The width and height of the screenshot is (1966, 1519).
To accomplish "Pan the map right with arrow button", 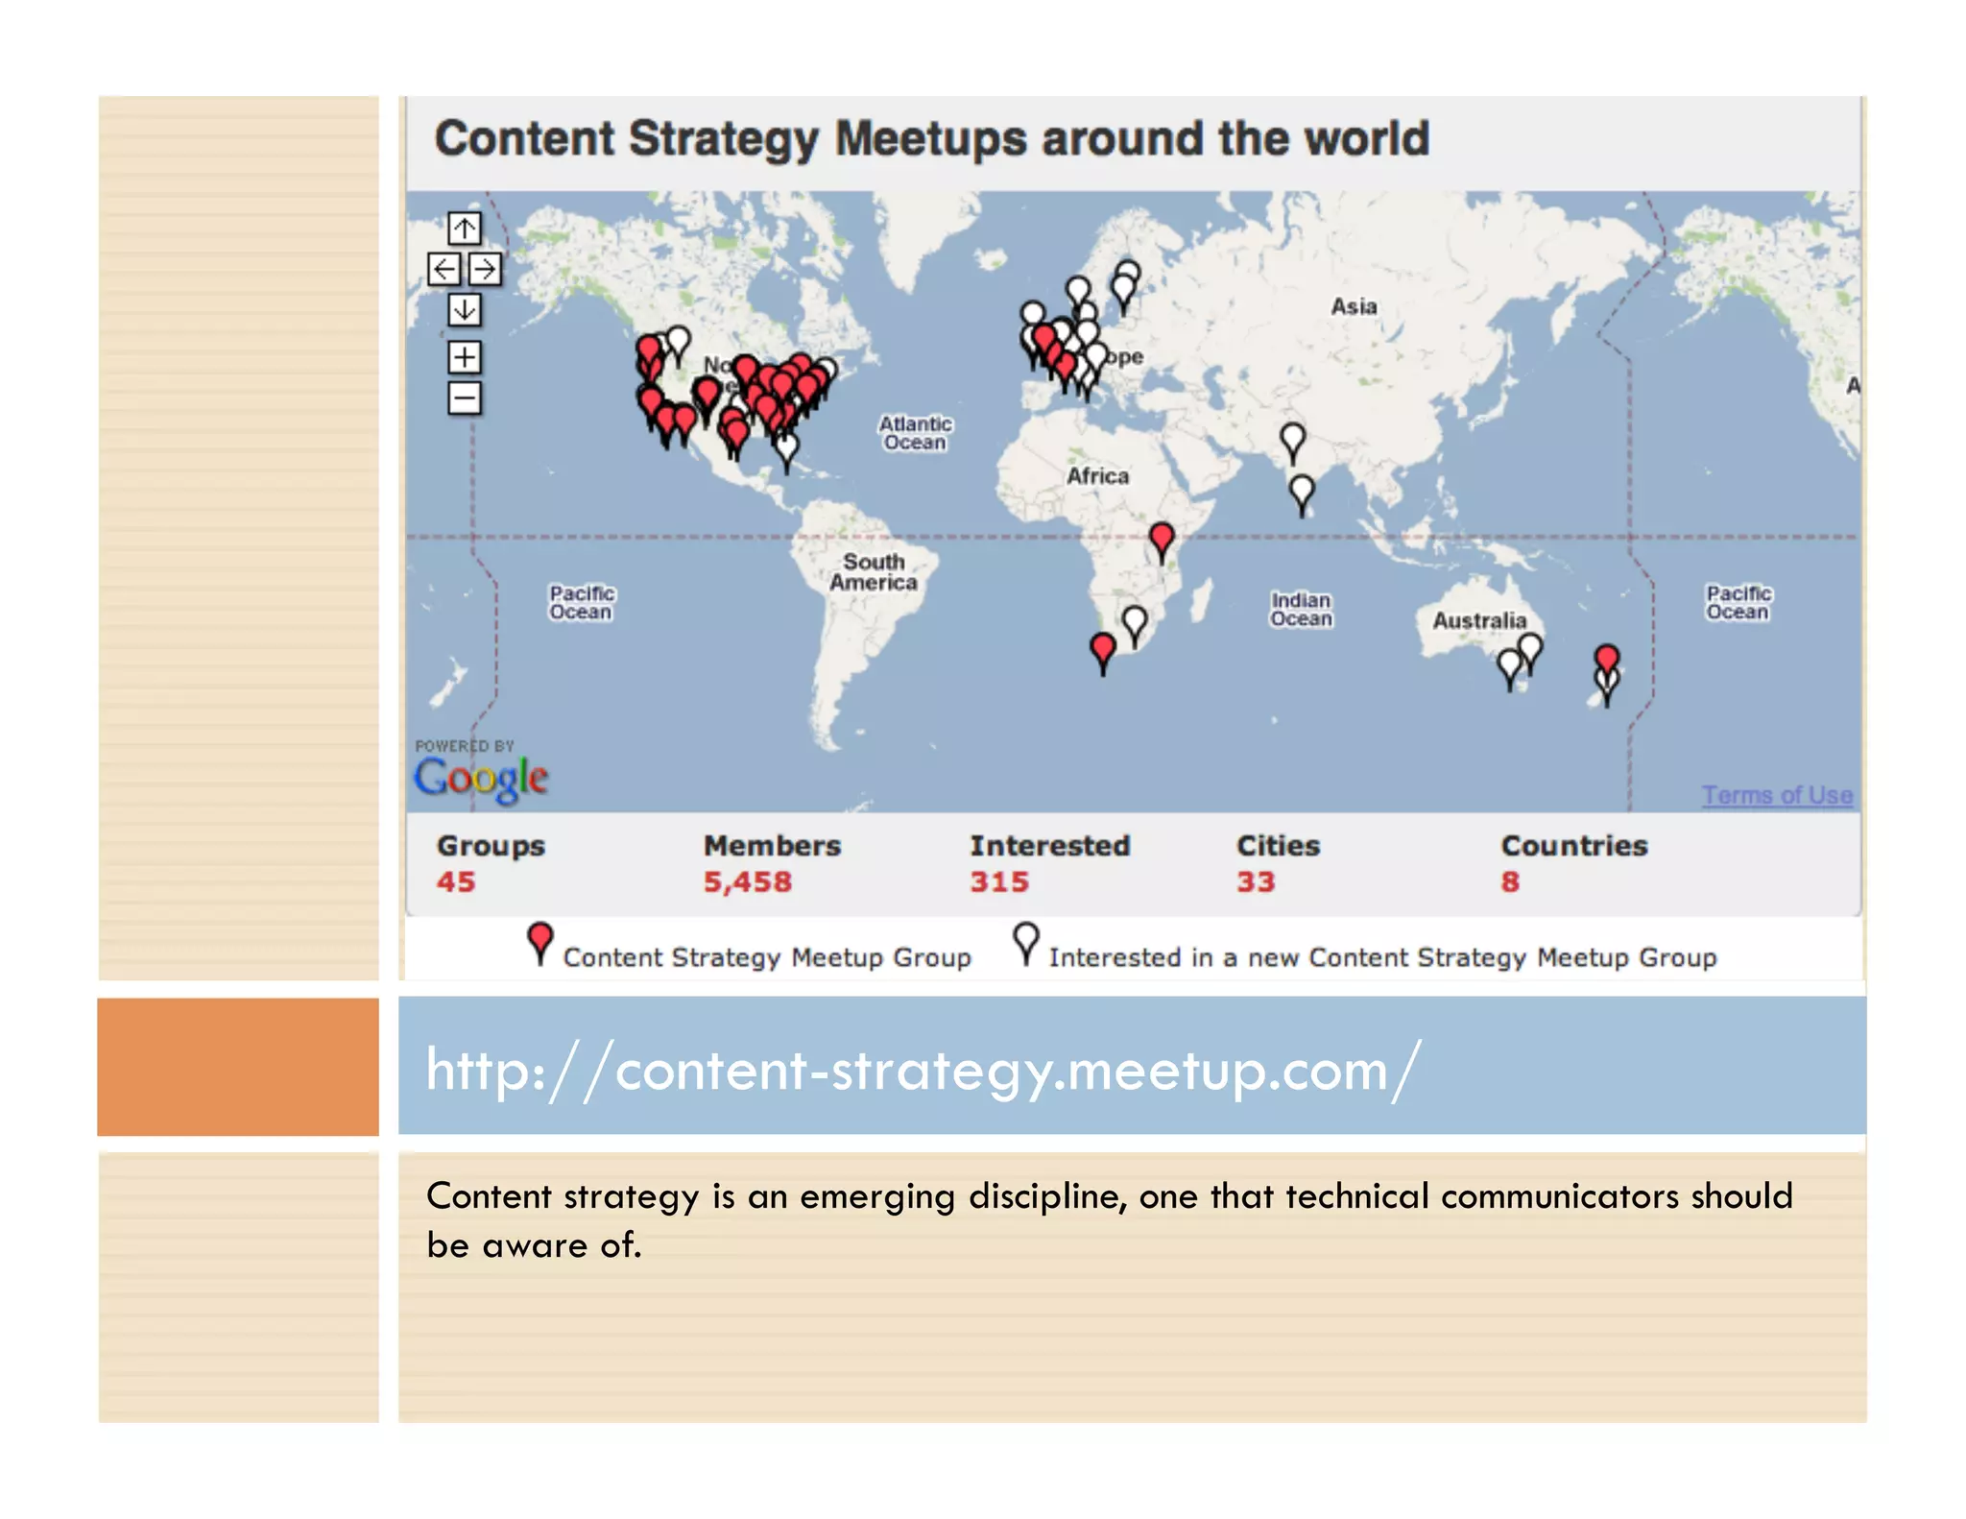I will [x=486, y=269].
